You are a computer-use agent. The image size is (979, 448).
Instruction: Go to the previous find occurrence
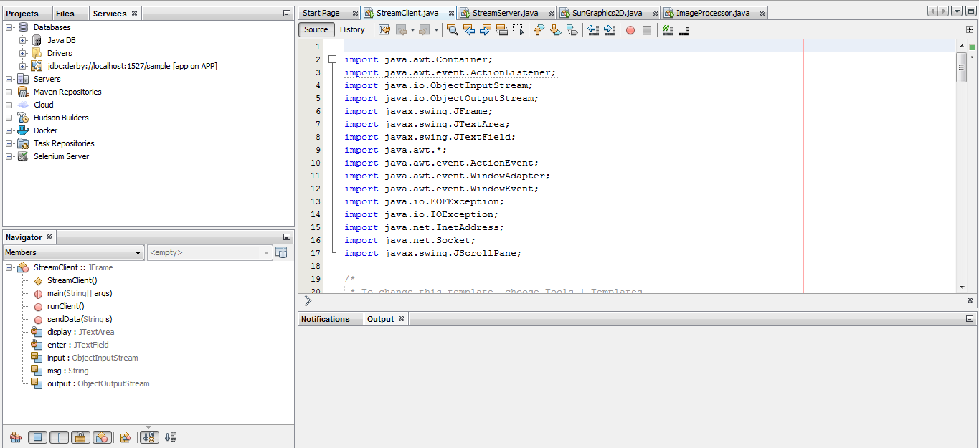(468, 30)
